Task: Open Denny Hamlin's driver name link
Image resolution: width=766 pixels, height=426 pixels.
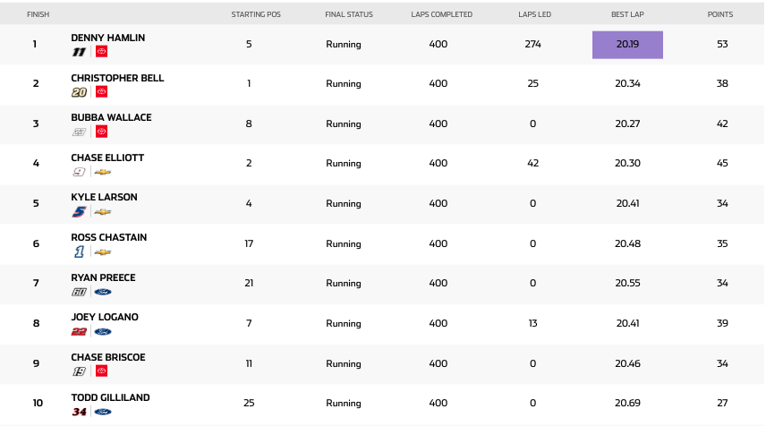Action: coord(107,38)
